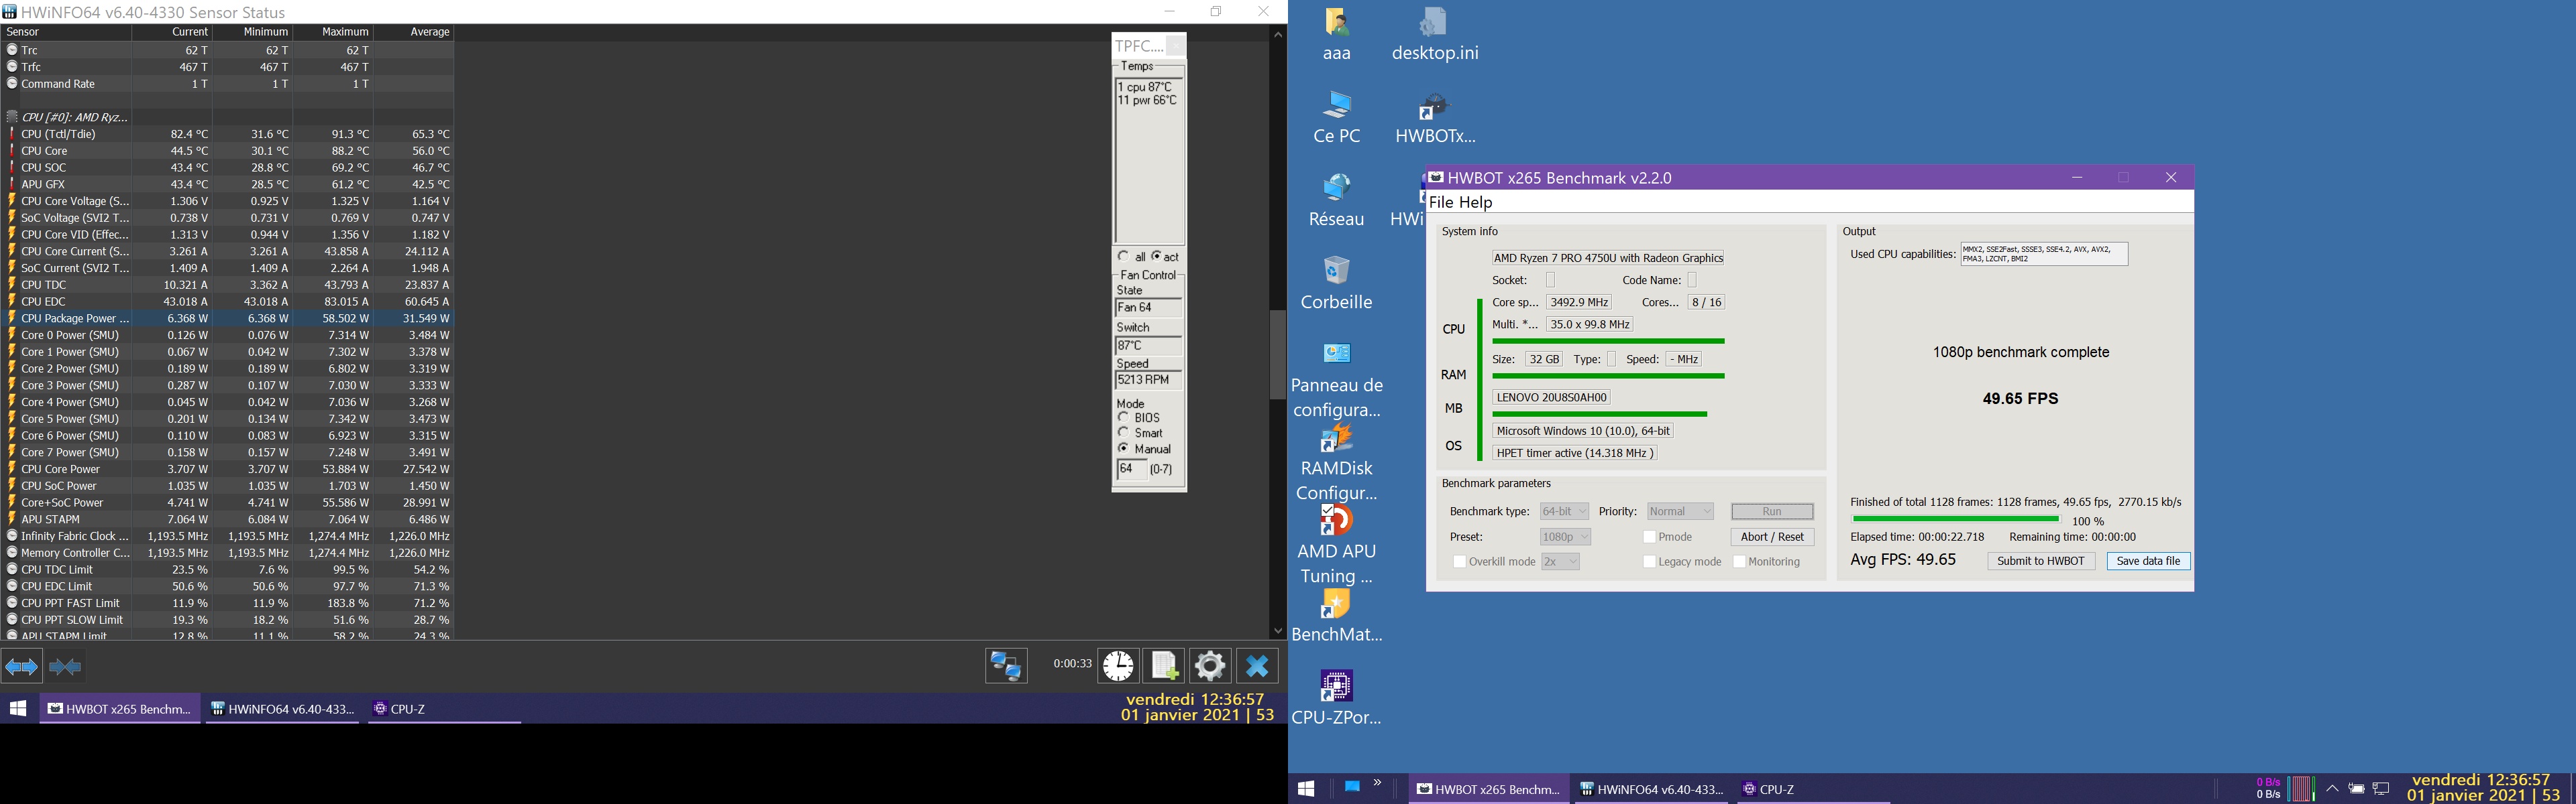
Task: Click Start button on left taskbar
Action: coord(18,708)
